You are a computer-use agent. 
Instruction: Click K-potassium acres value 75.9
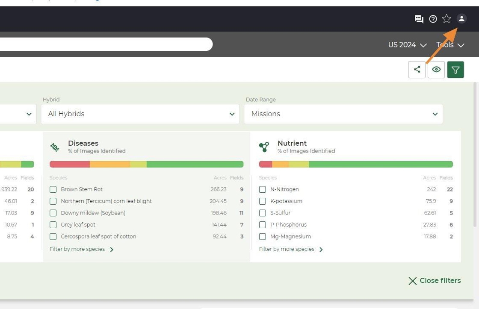click(x=431, y=201)
